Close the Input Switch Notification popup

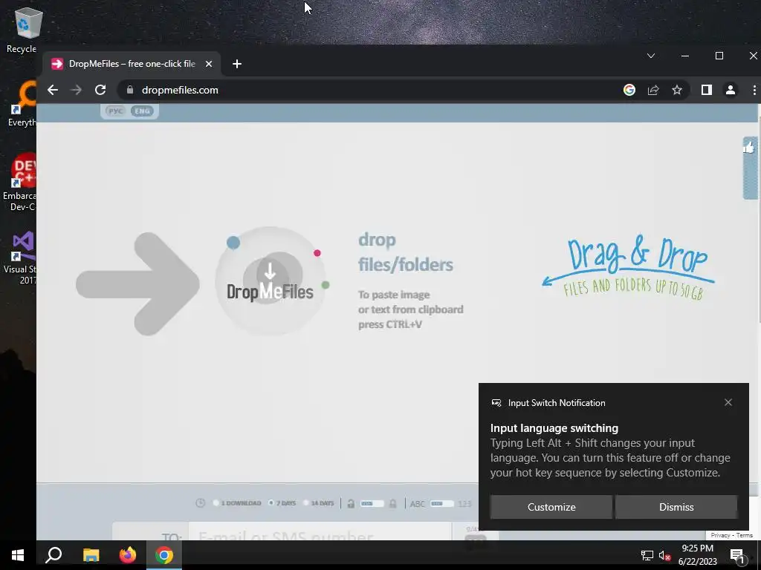tap(728, 402)
